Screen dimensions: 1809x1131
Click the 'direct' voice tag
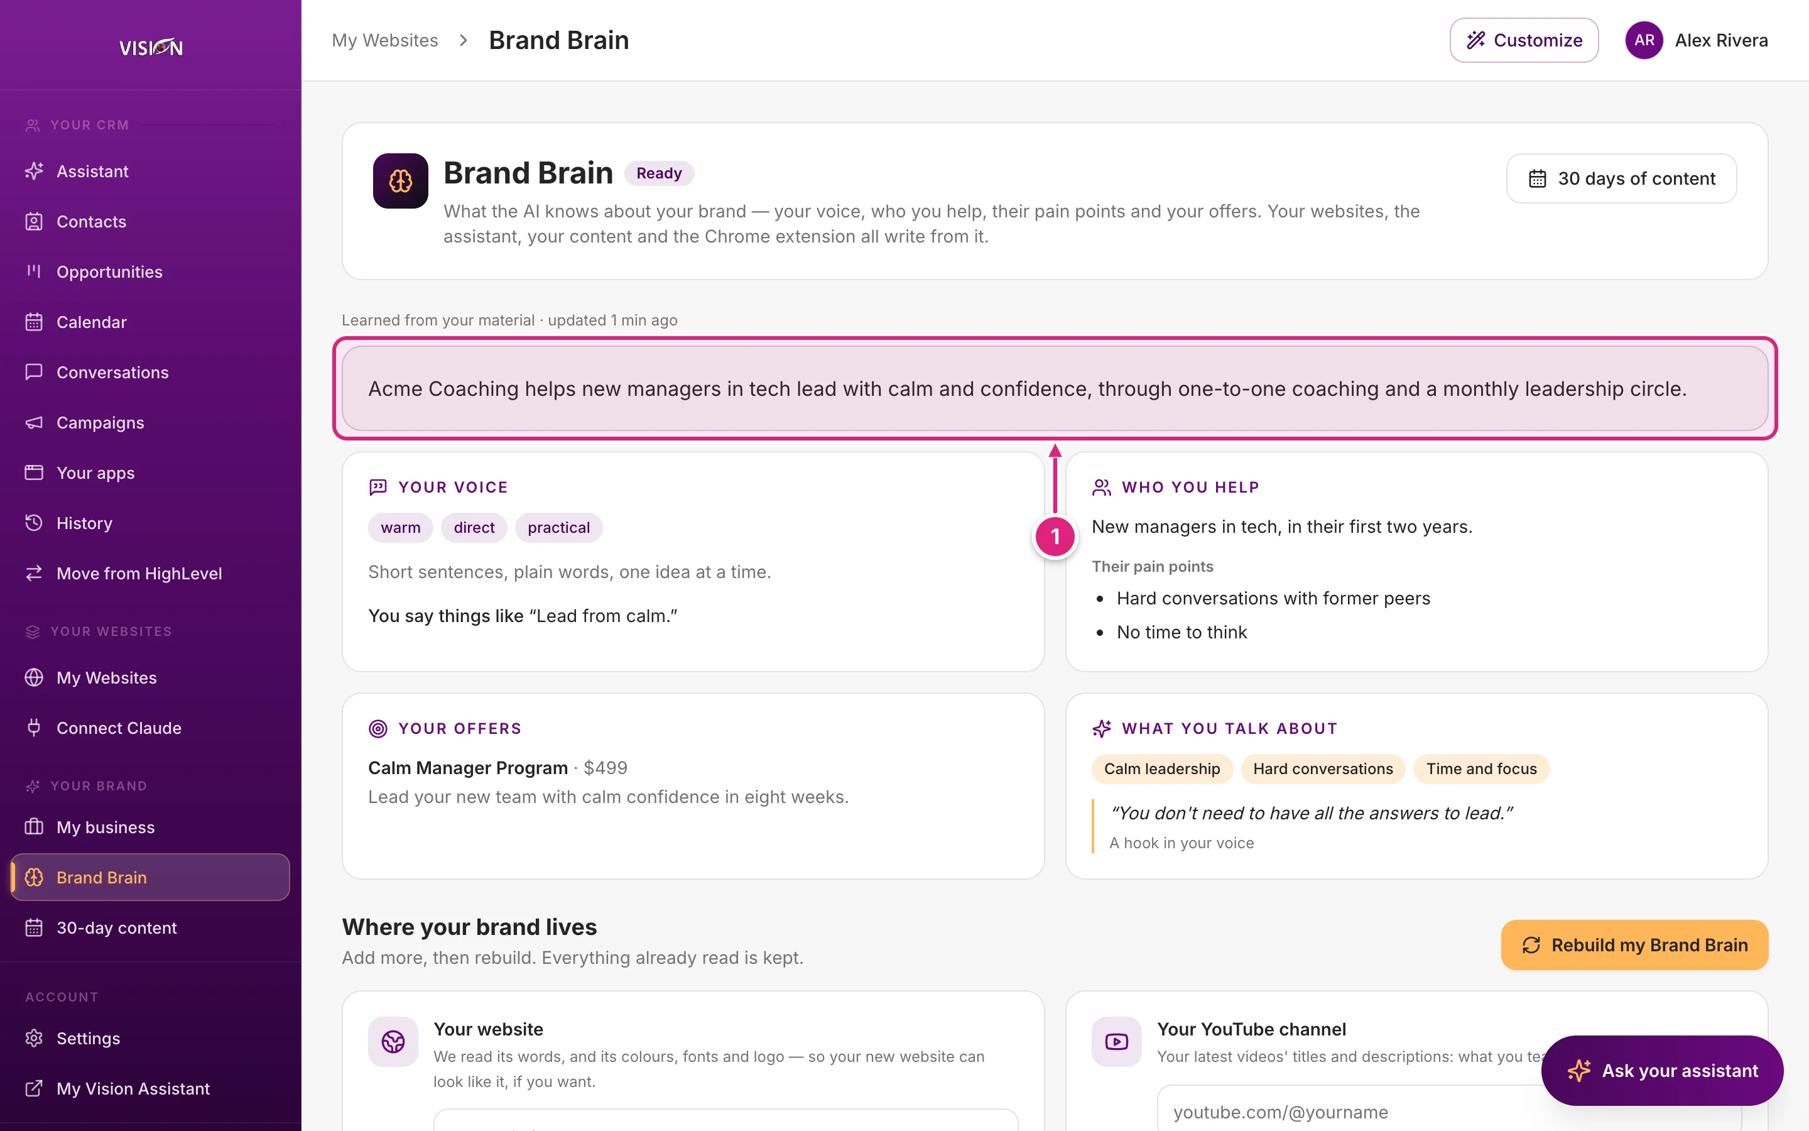click(x=474, y=527)
